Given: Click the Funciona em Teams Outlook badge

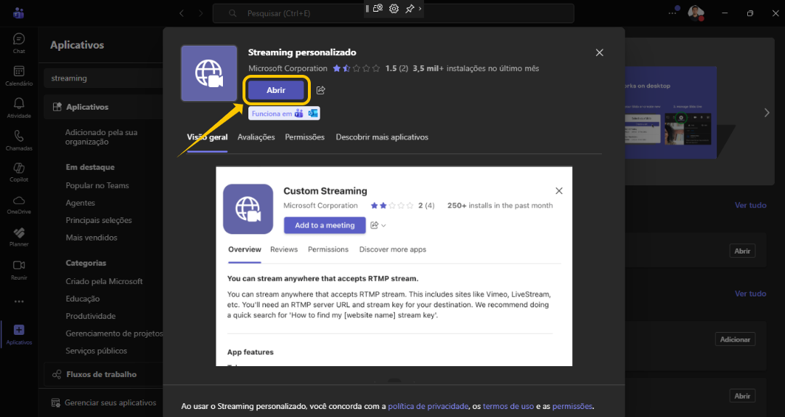Looking at the screenshot, I should point(284,113).
